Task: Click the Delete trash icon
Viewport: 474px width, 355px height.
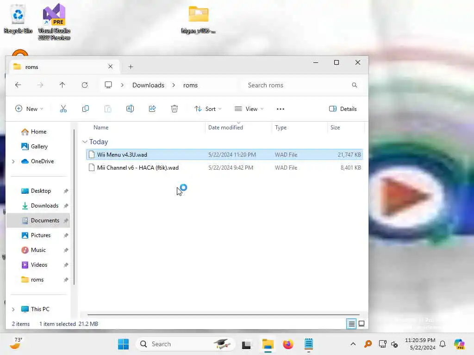Action: coord(175,109)
